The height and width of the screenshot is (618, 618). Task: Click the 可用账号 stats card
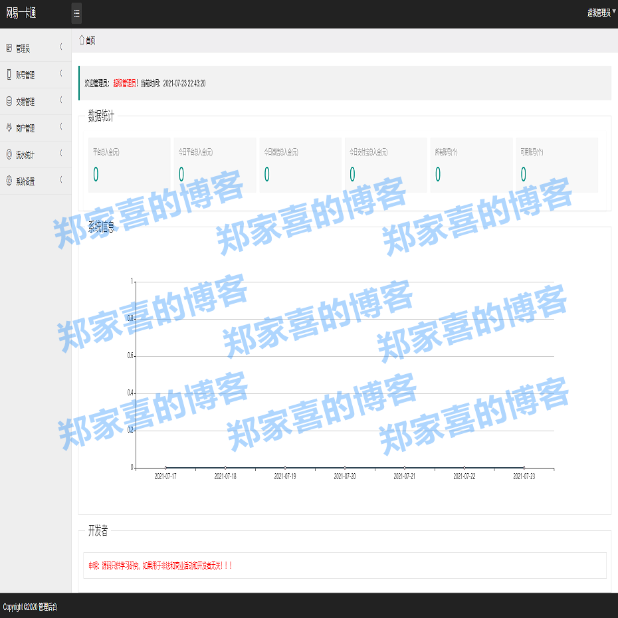557,165
